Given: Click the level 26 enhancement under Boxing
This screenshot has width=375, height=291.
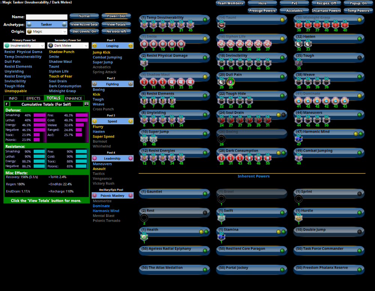Looking at the screenshot, I should tap(221, 138).
